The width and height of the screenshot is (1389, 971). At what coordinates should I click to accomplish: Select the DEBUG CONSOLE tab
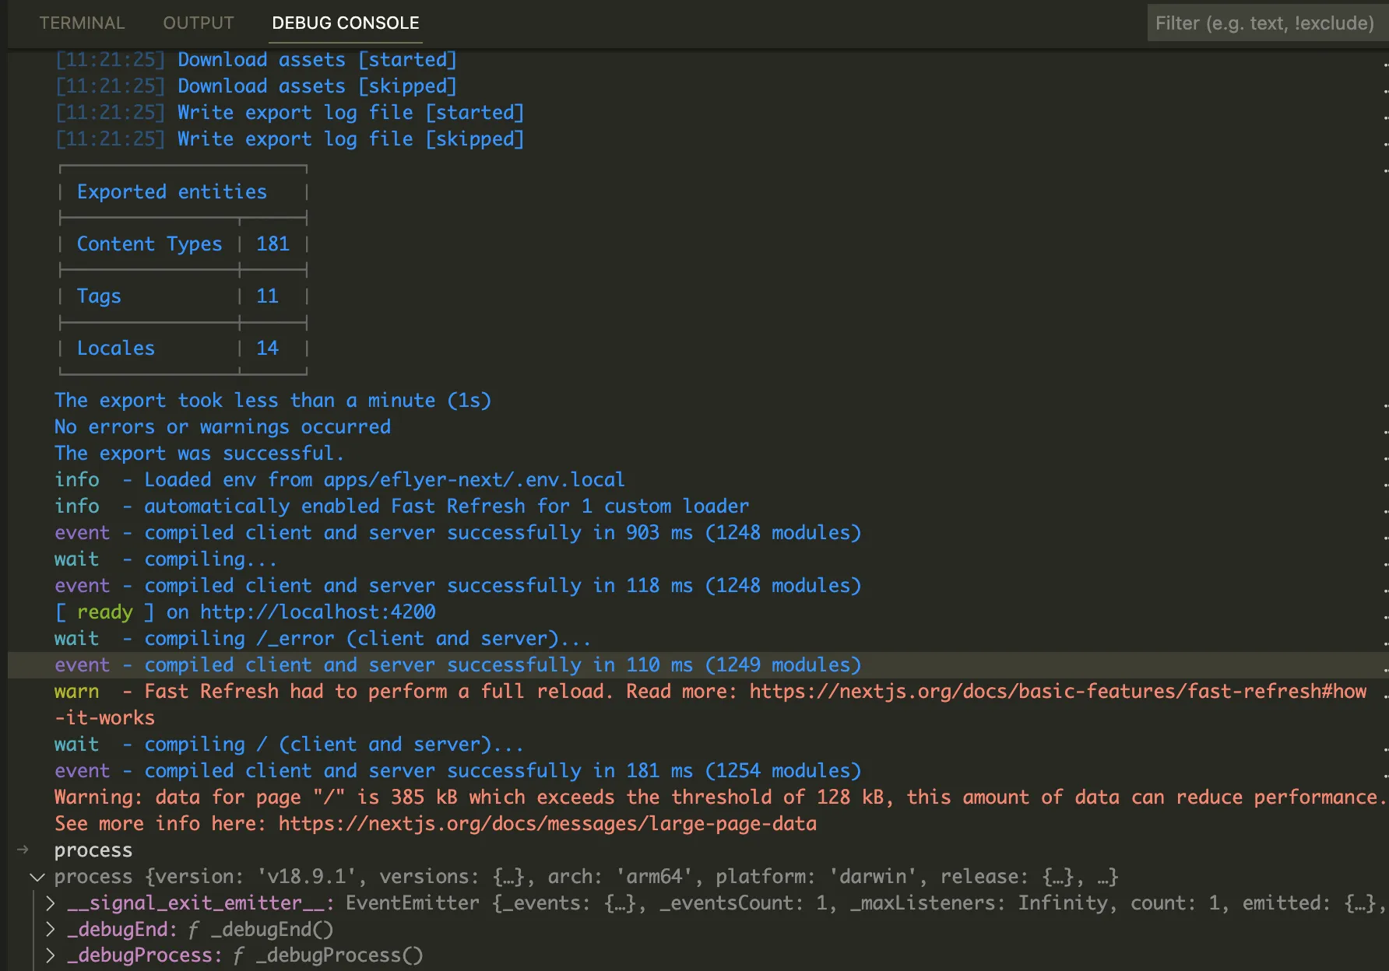click(x=346, y=23)
